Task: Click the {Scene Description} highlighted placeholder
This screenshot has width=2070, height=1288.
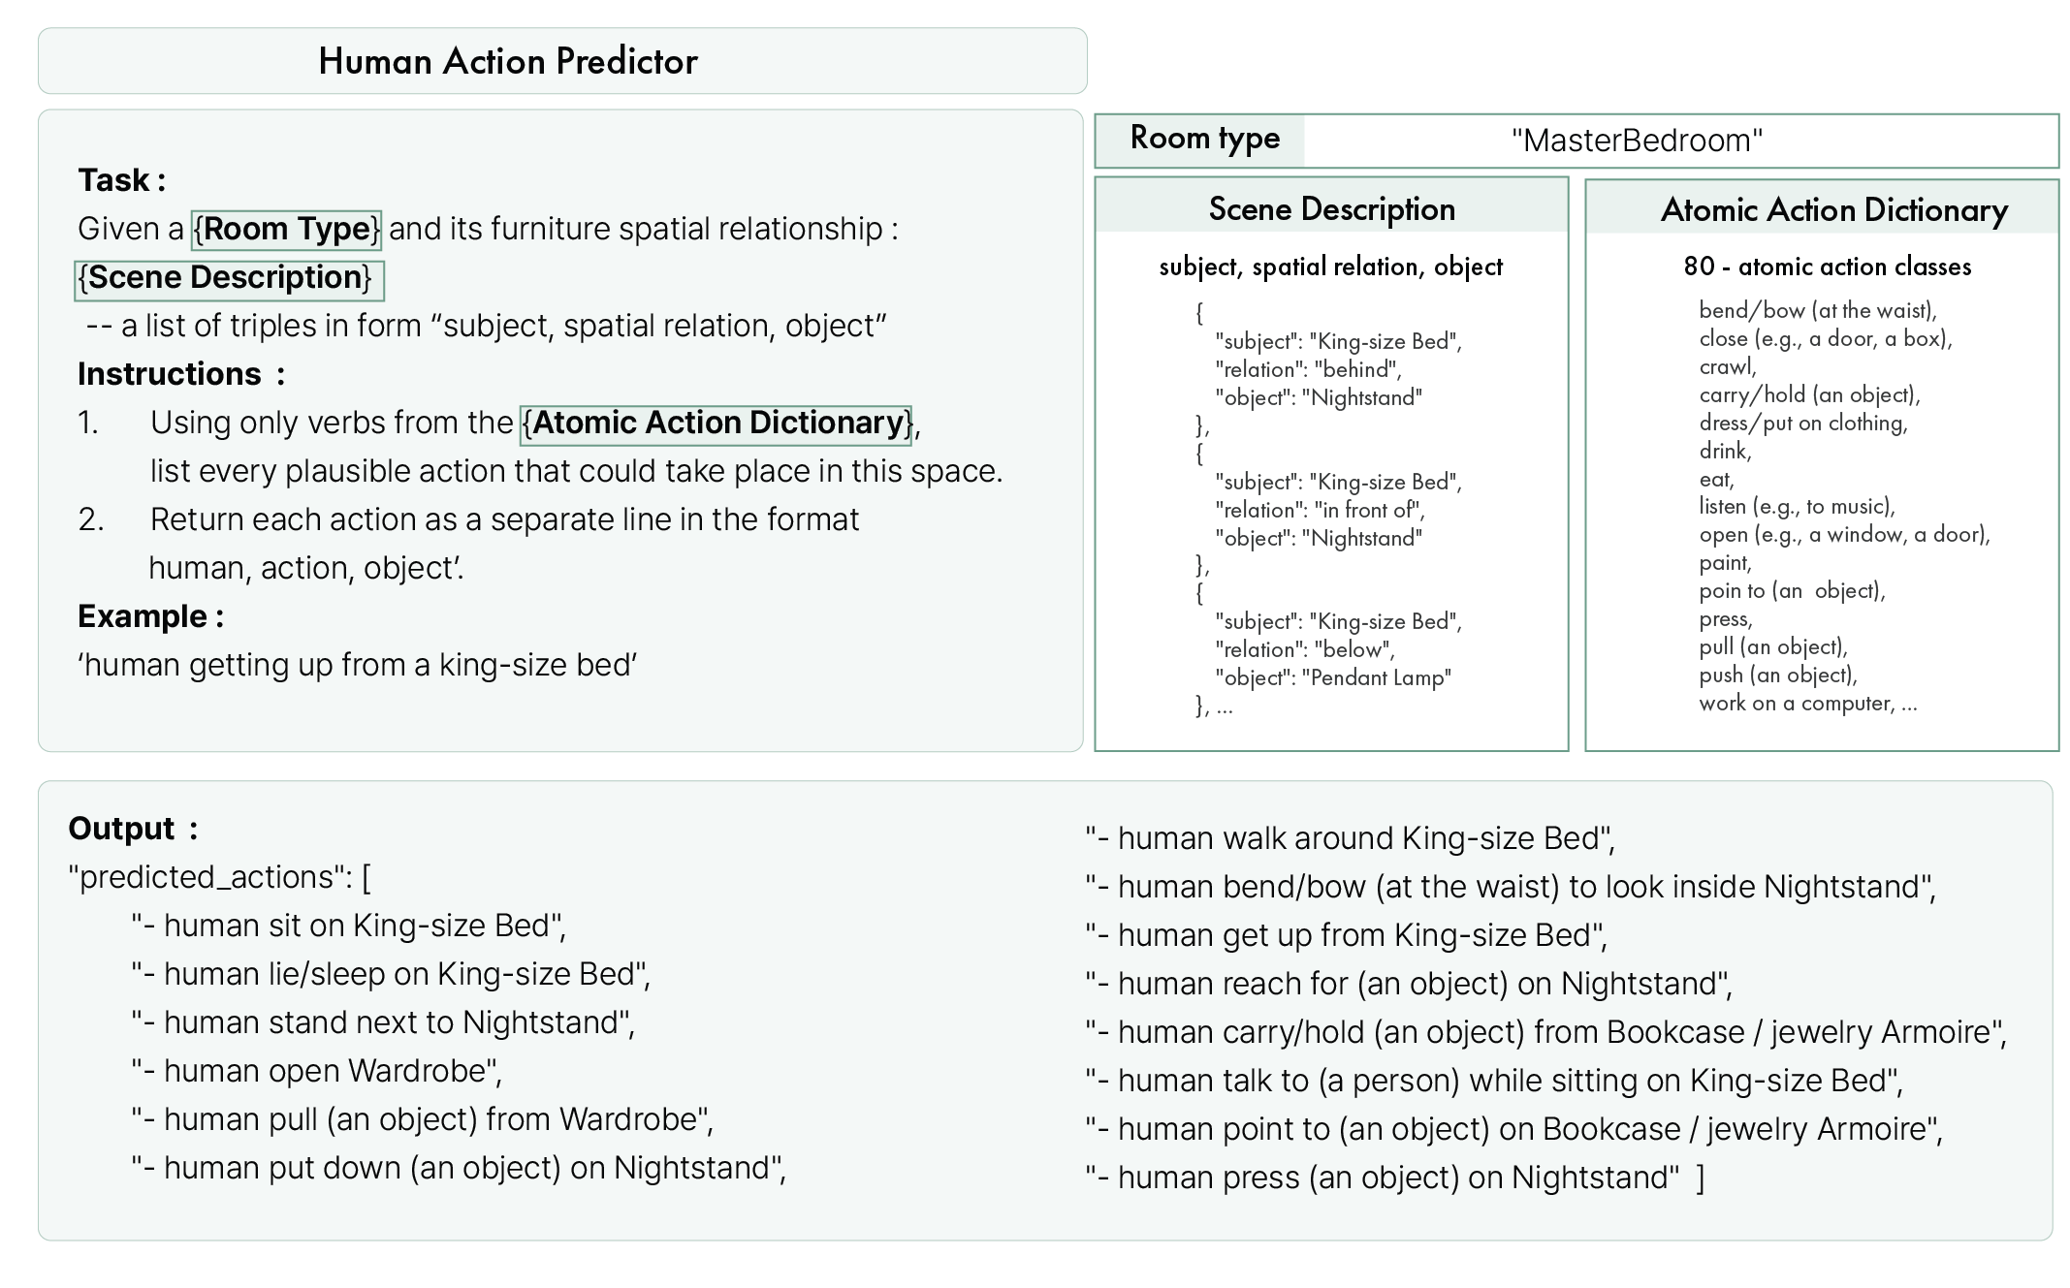Action: 229,279
